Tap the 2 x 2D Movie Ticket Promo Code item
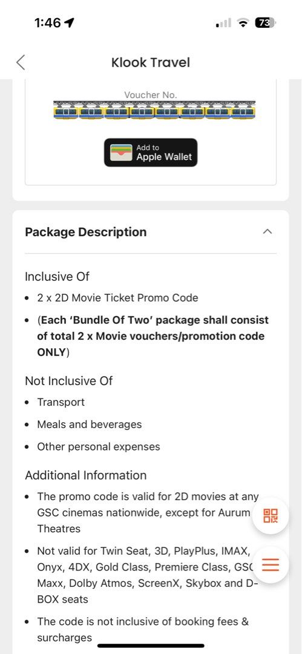This screenshot has height=654, width=302. pyautogui.click(x=117, y=298)
